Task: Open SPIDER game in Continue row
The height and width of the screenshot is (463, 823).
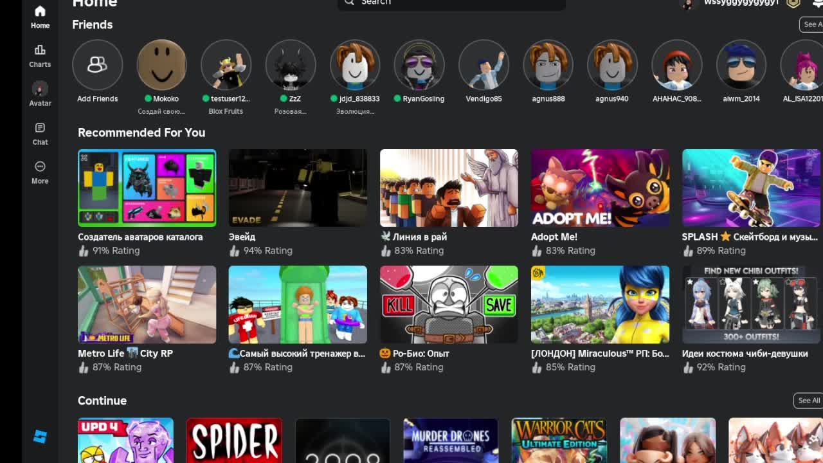Action: [234, 440]
